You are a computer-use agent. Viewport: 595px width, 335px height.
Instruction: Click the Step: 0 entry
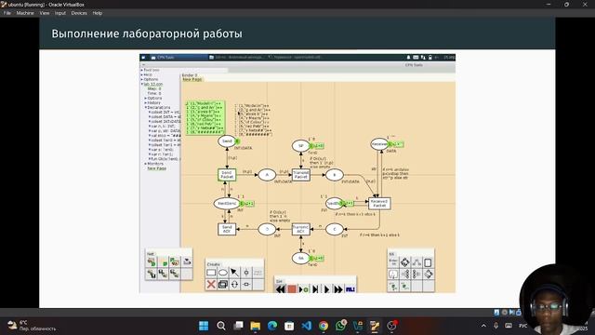coord(154,89)
